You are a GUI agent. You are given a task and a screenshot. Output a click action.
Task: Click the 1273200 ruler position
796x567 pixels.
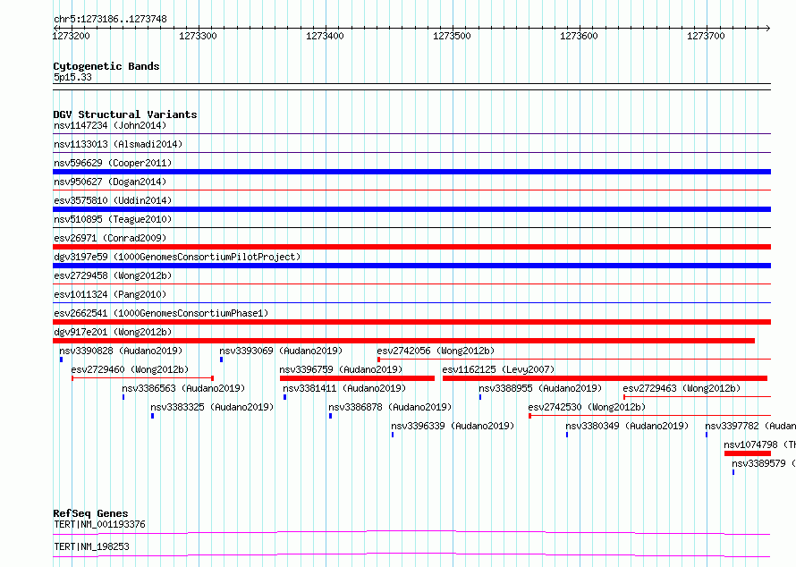tap(71, 36)
